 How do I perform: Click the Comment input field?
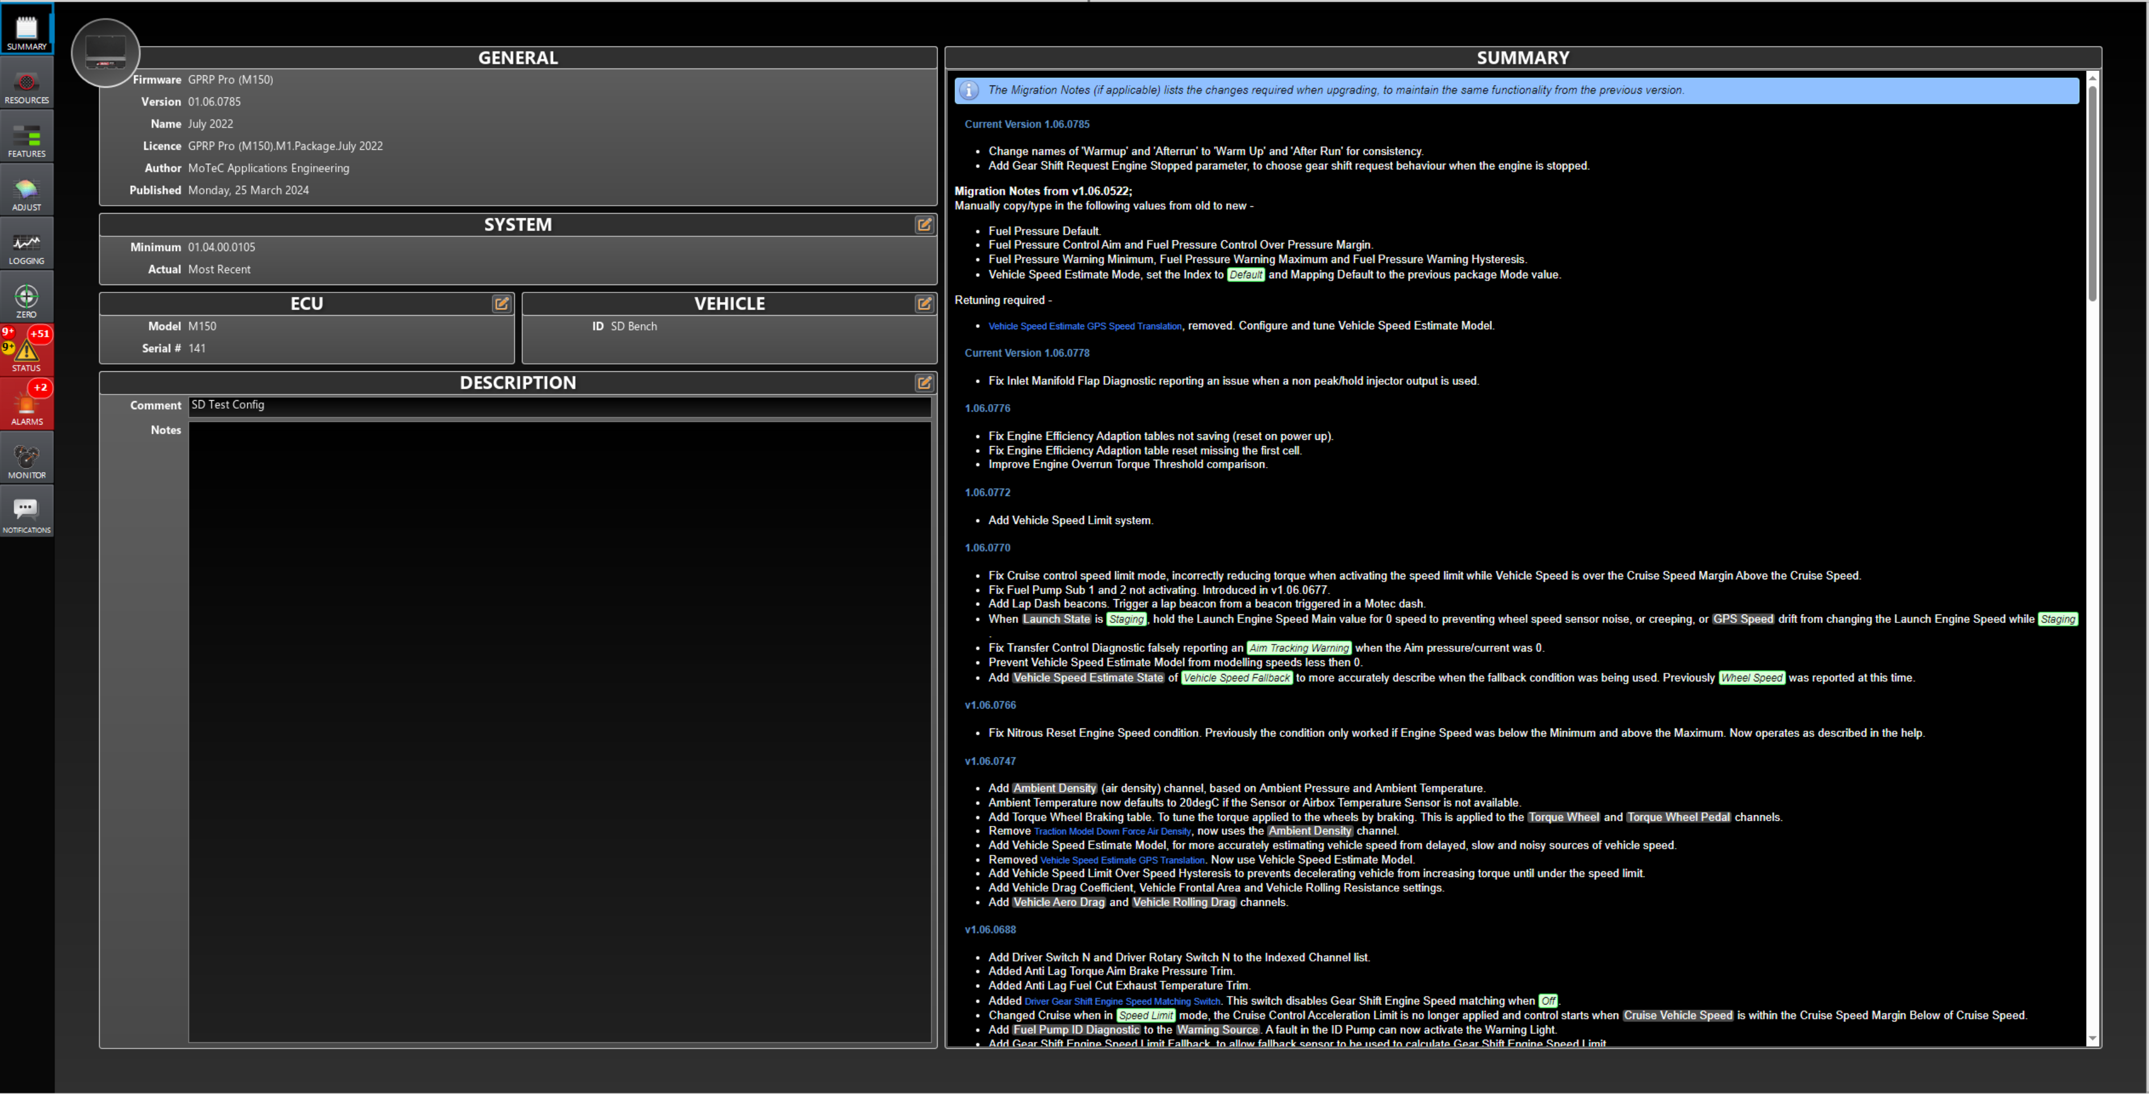[x=559, y=405]
